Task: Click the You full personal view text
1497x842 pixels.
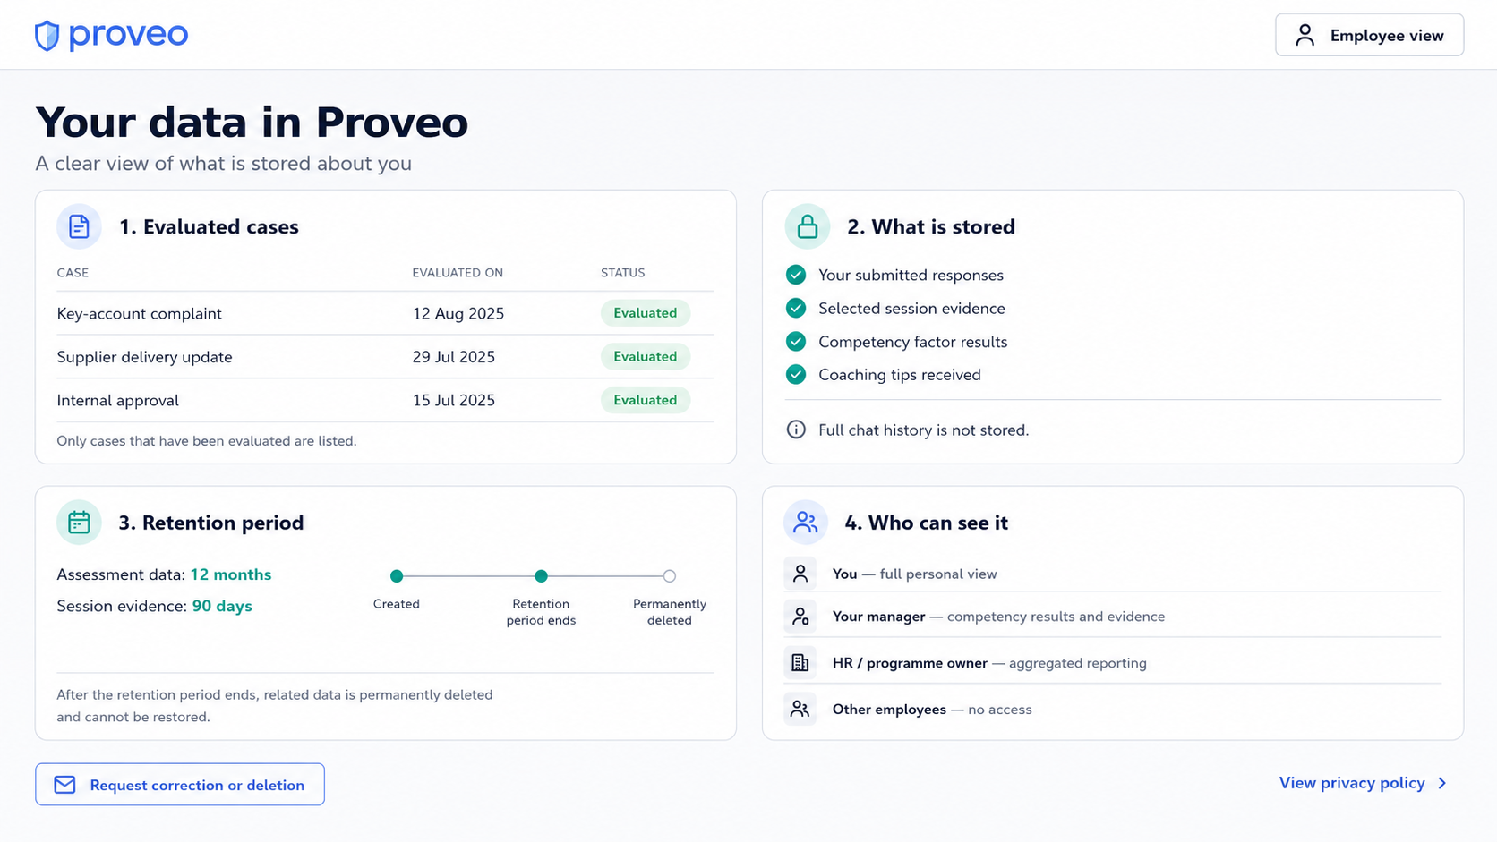Action: point(915,574)
